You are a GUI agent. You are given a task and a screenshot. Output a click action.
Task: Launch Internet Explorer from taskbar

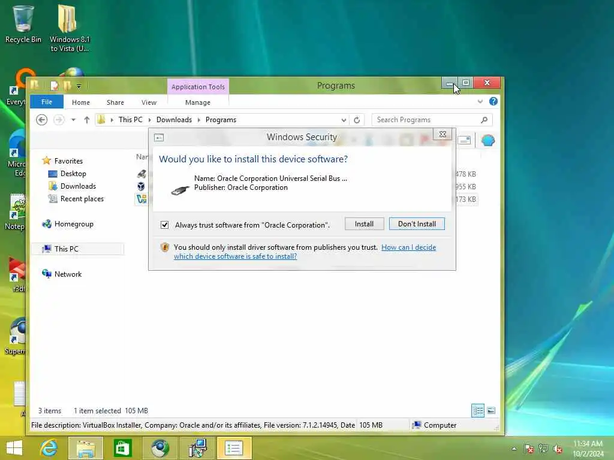[49, 448]
